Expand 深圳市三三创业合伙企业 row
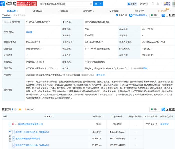The width and height of the screenshot is (175, 149). click(14, 145)
